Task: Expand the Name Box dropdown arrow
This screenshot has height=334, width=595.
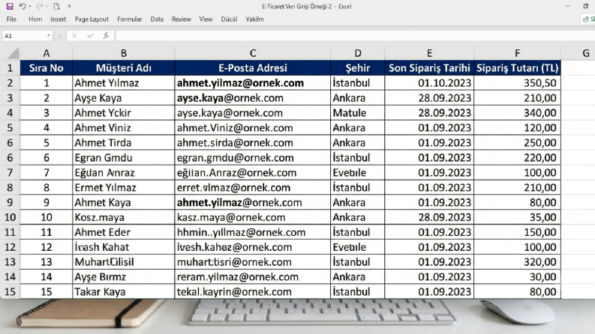Action: tap(49, 36)
